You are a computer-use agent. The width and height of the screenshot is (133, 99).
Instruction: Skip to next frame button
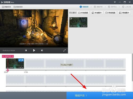tap(42, 50)
